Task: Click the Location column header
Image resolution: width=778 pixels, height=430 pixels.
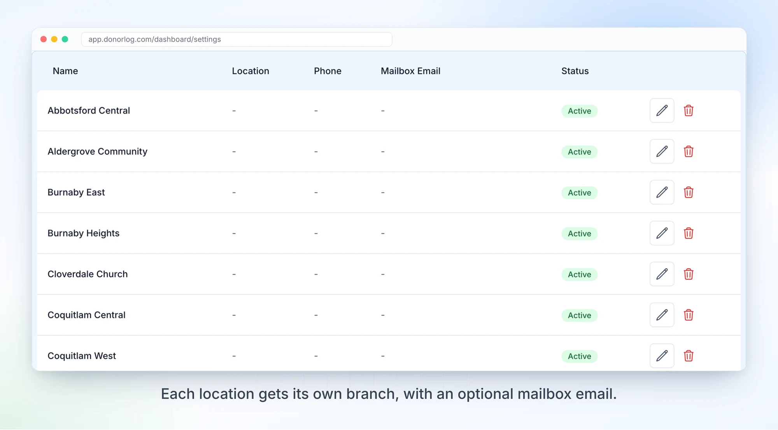Action: pos(251,71)
